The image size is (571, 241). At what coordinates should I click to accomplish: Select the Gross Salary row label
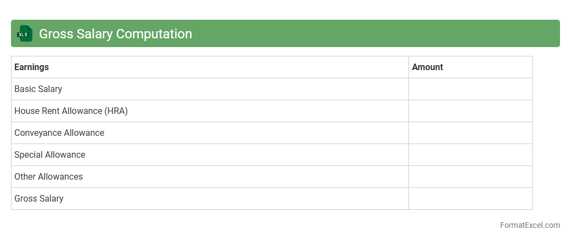click(x=38, y=199)
